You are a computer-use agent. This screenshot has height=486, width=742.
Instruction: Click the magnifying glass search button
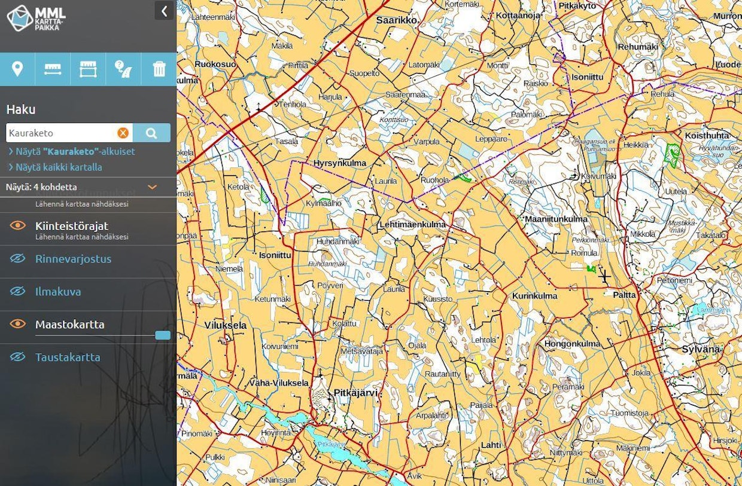[151, 133]
